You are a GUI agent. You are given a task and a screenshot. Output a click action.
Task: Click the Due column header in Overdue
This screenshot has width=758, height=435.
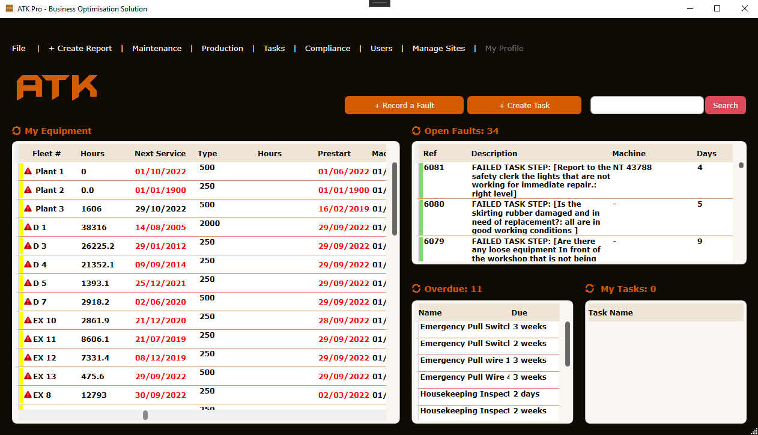[519, 312]
